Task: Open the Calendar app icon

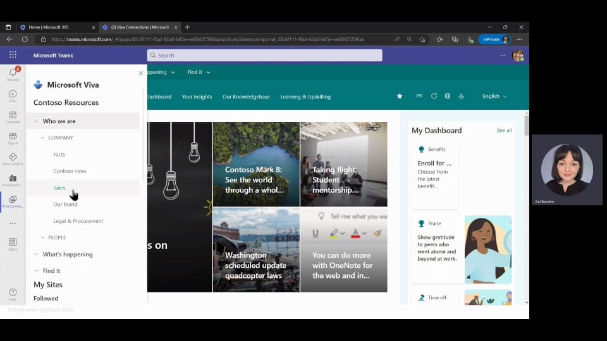Action: point(13,117)
